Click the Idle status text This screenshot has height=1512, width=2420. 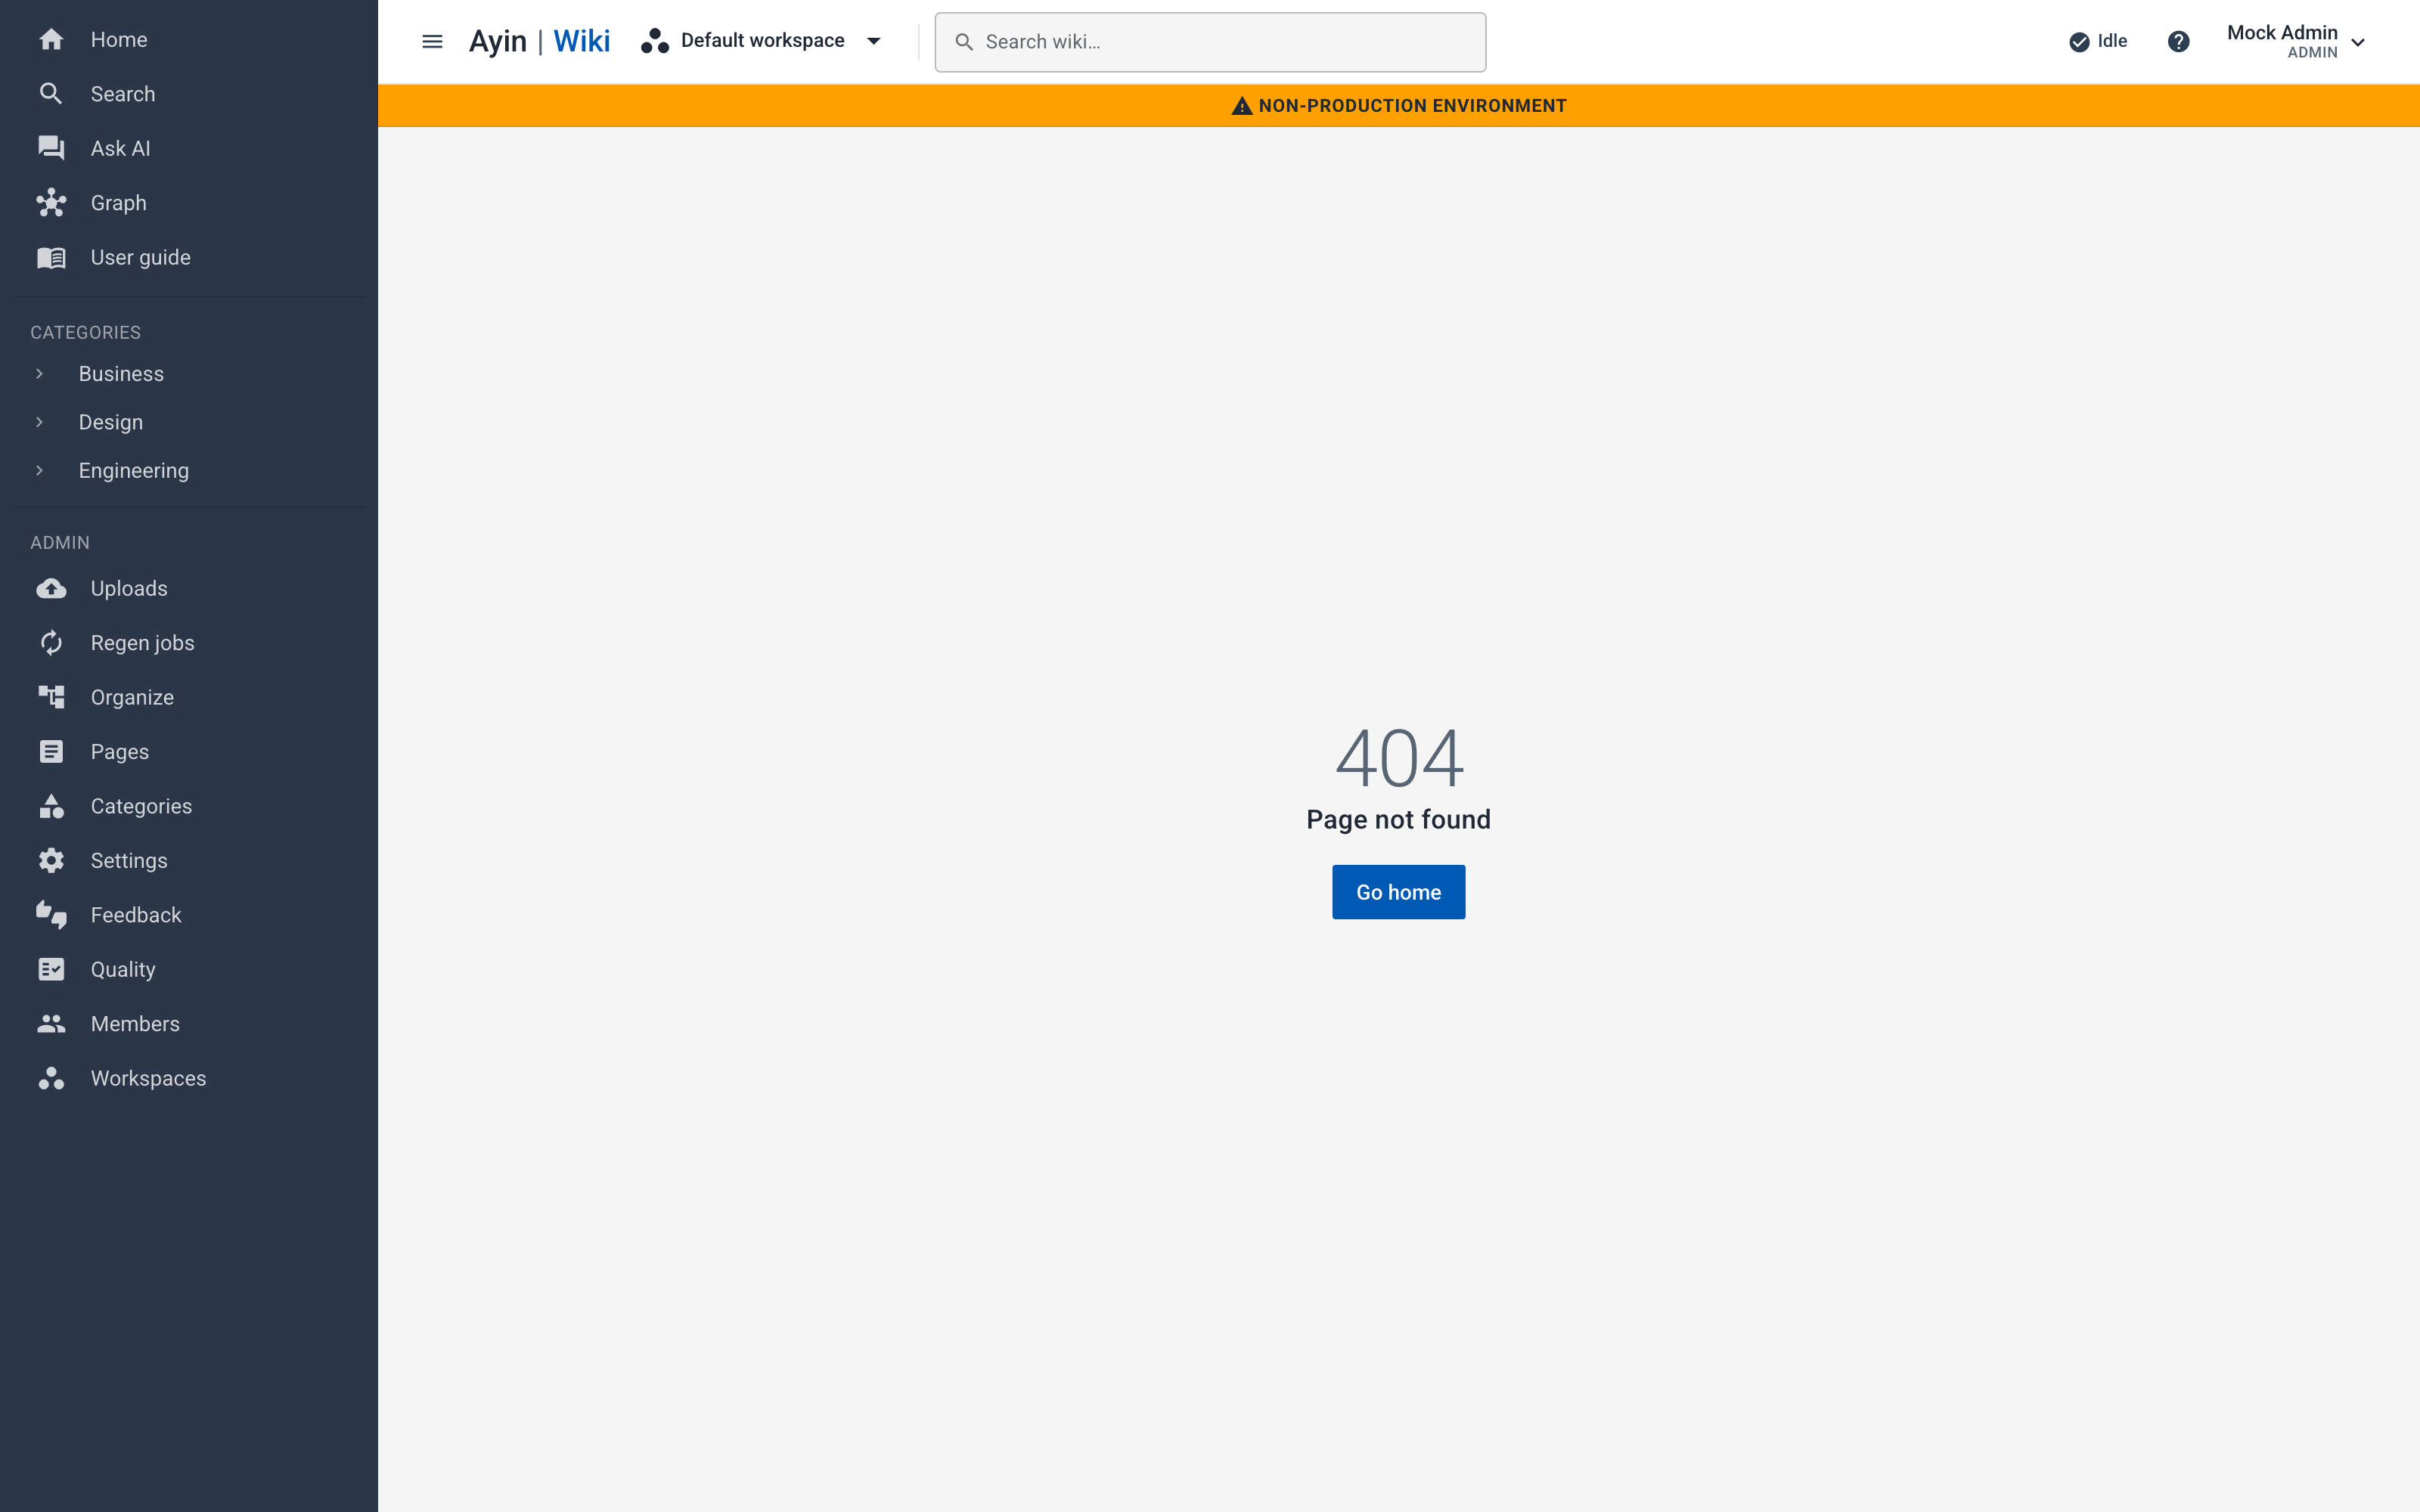coord(2112,41)
